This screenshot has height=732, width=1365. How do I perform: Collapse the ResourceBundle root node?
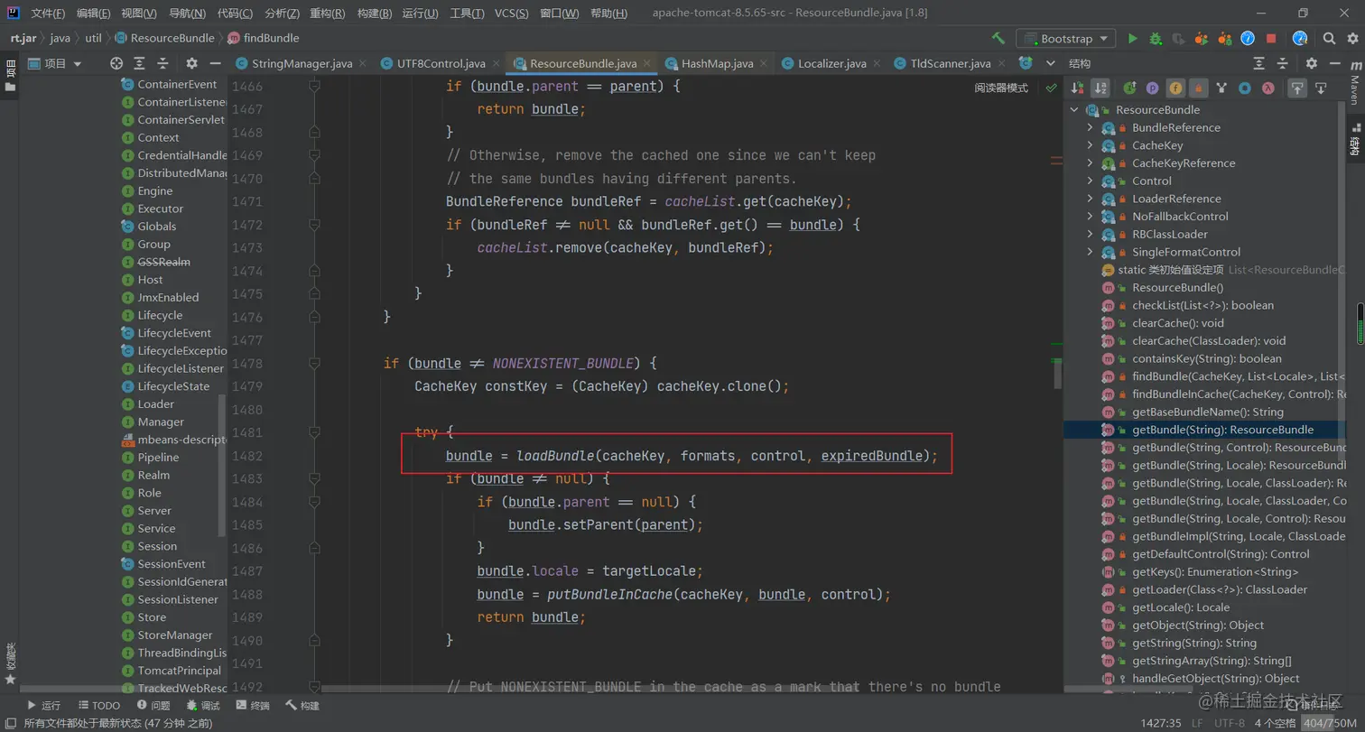1074,110
